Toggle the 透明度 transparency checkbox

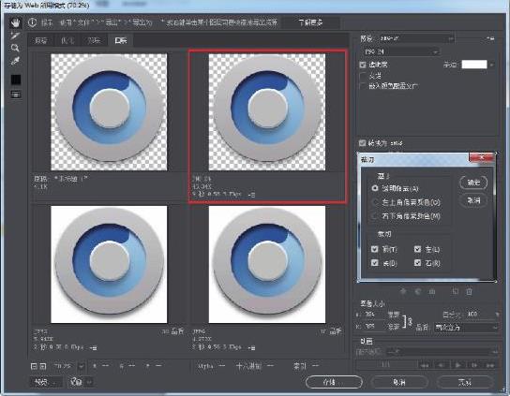click(x=363, y=65)
